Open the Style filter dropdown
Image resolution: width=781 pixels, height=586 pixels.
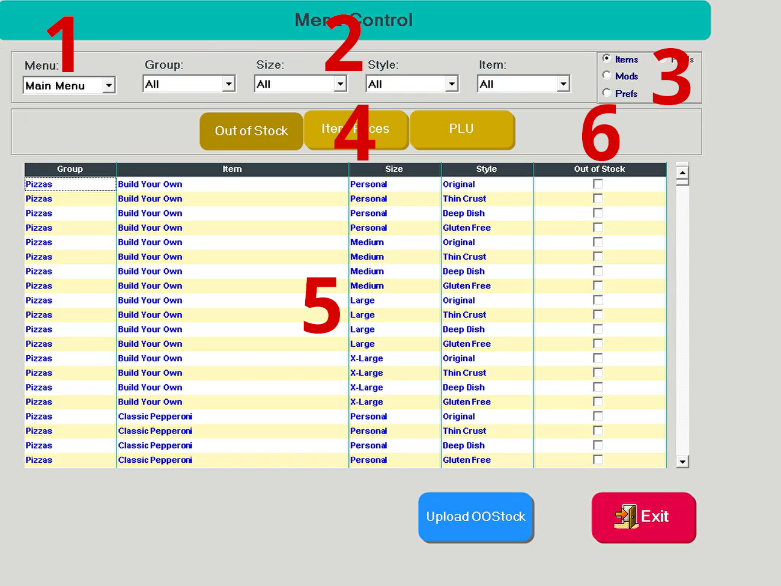click(412, 84)
